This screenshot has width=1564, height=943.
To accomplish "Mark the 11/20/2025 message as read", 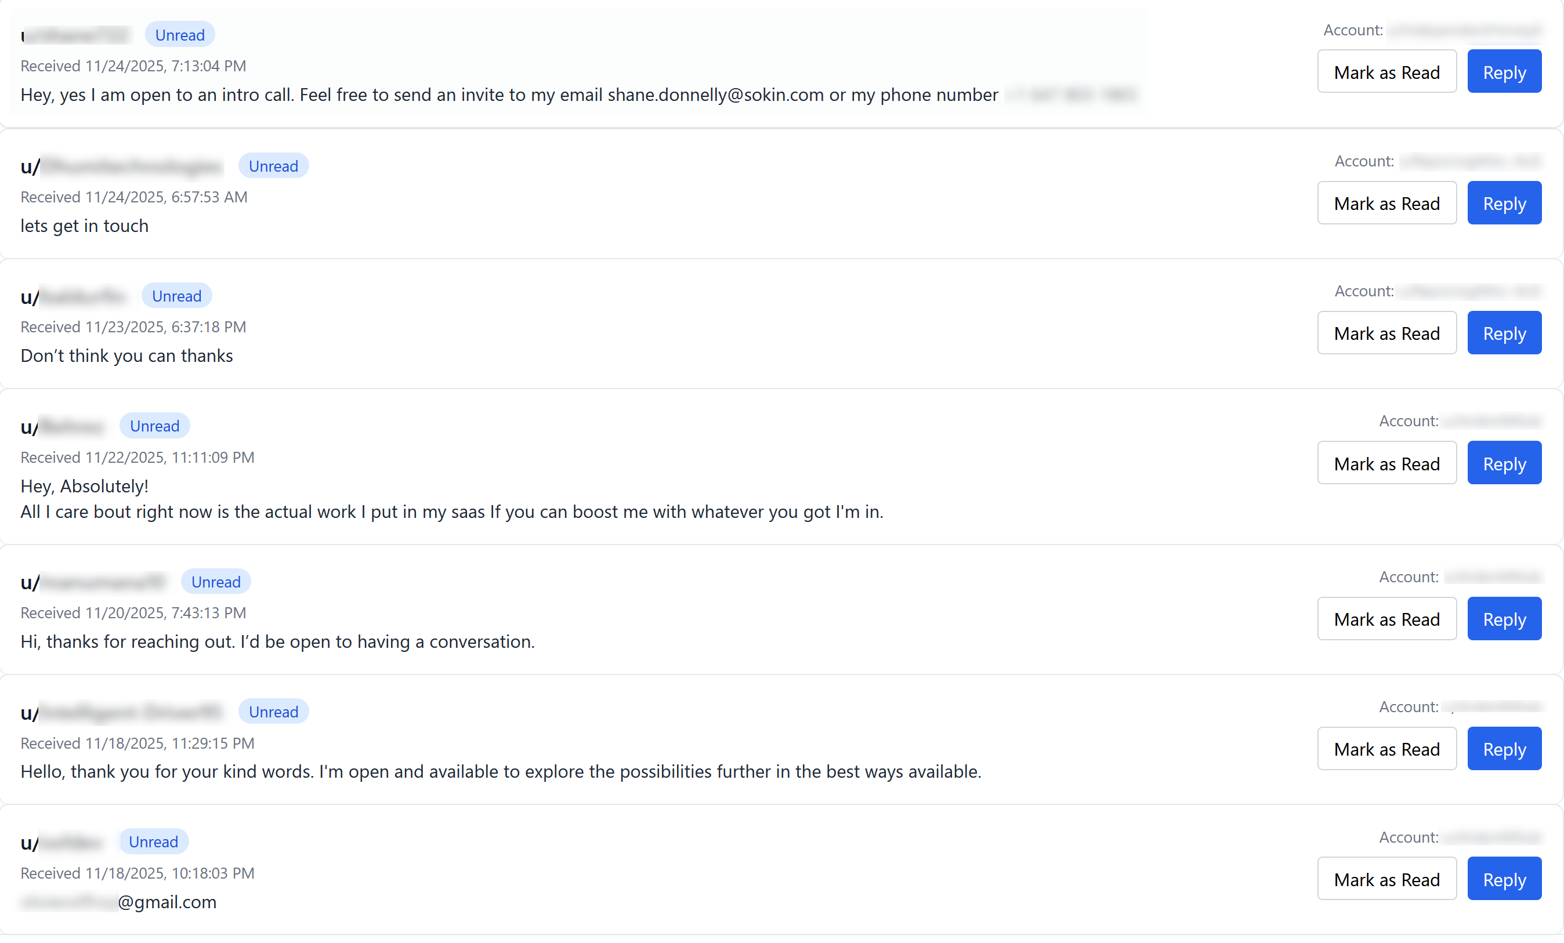I will (x=1386, y=619).
